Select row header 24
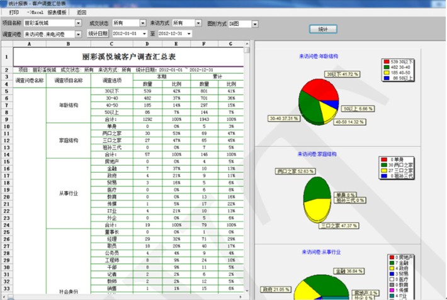This screenshot has width=447, height=300. (6, 225)
